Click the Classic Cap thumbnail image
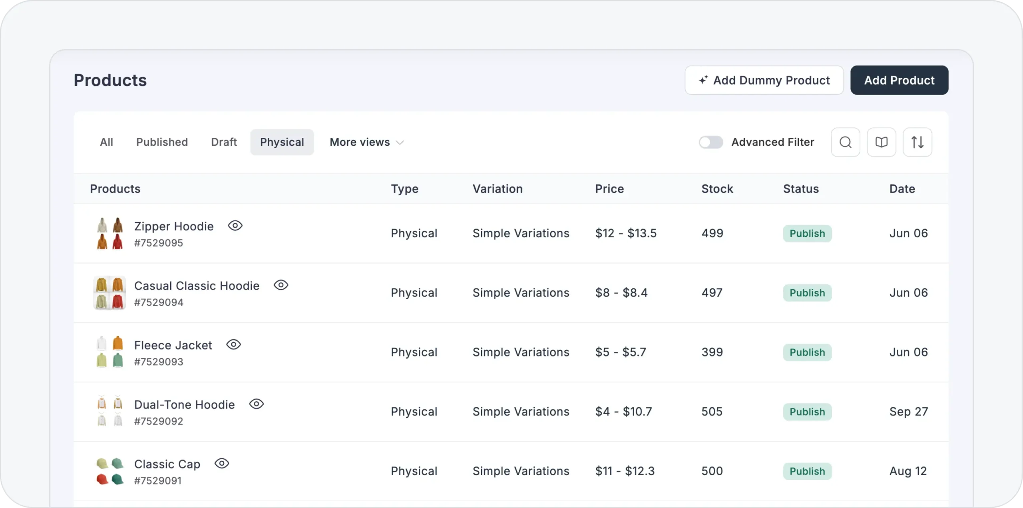Image resolution: width=1023 pixels, height=508 pixels. click(110, 471)
